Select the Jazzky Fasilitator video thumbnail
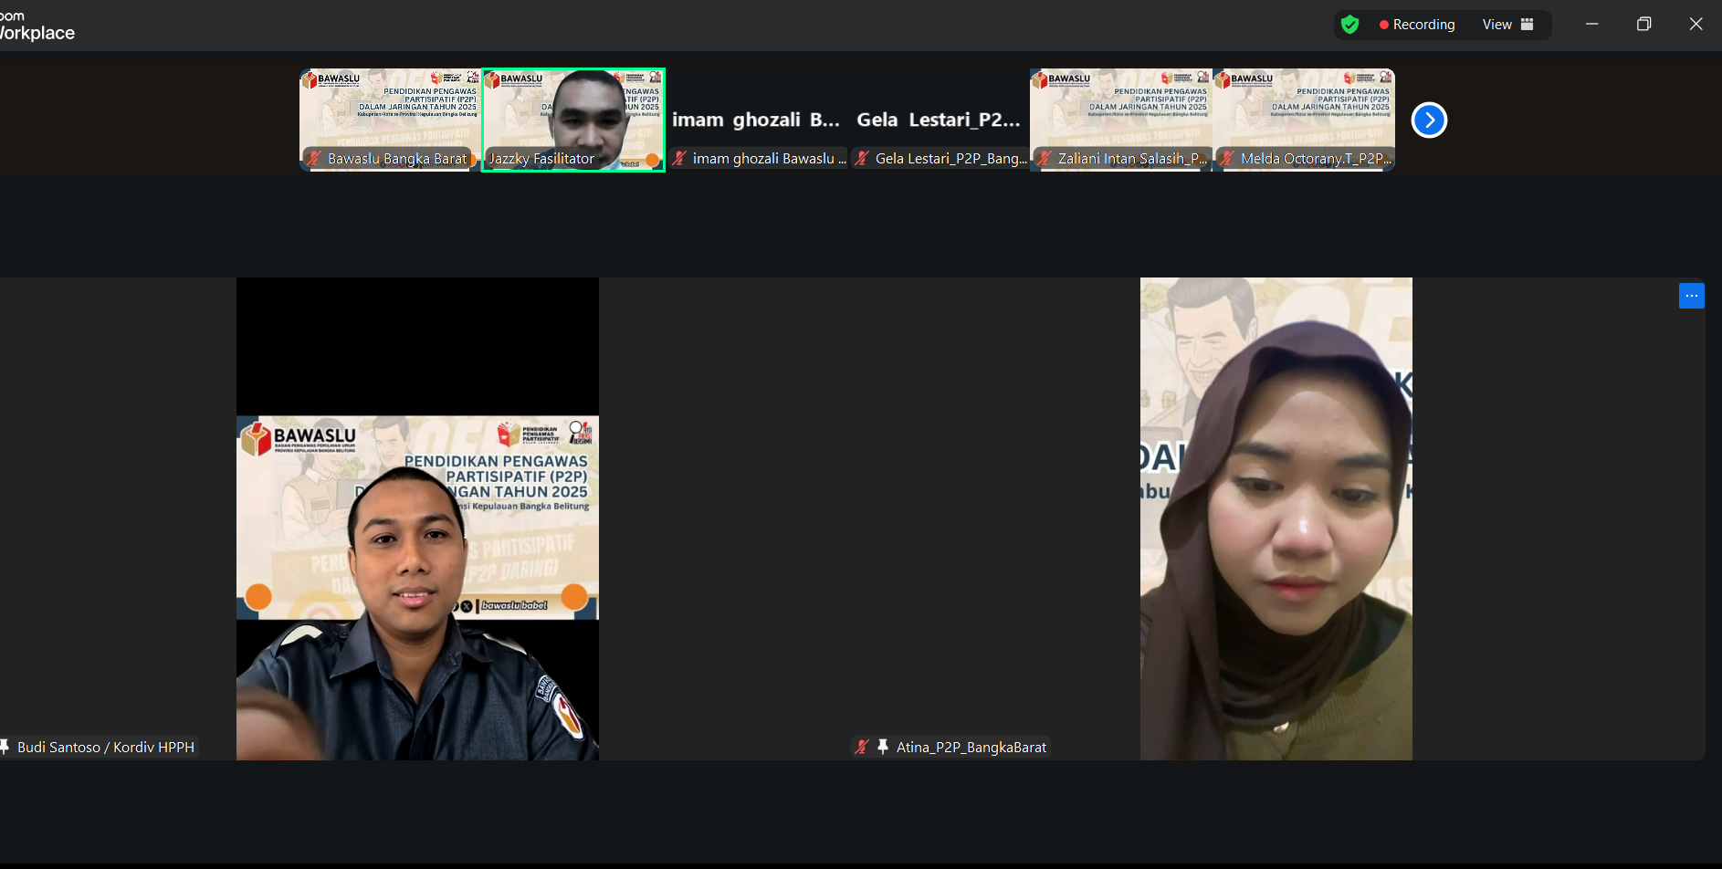This screenshot has width=1722, height=869. point(573,119)
